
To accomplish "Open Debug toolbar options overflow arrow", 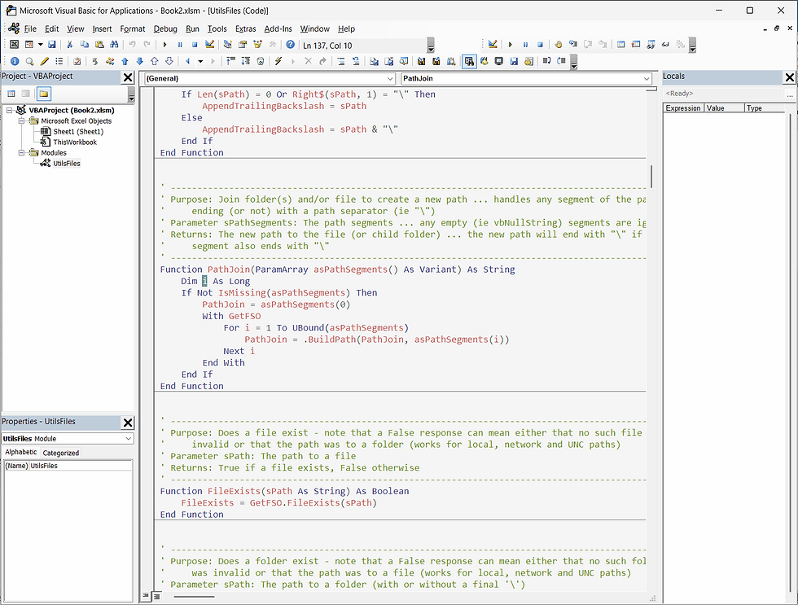I will (x=692, y=46).
